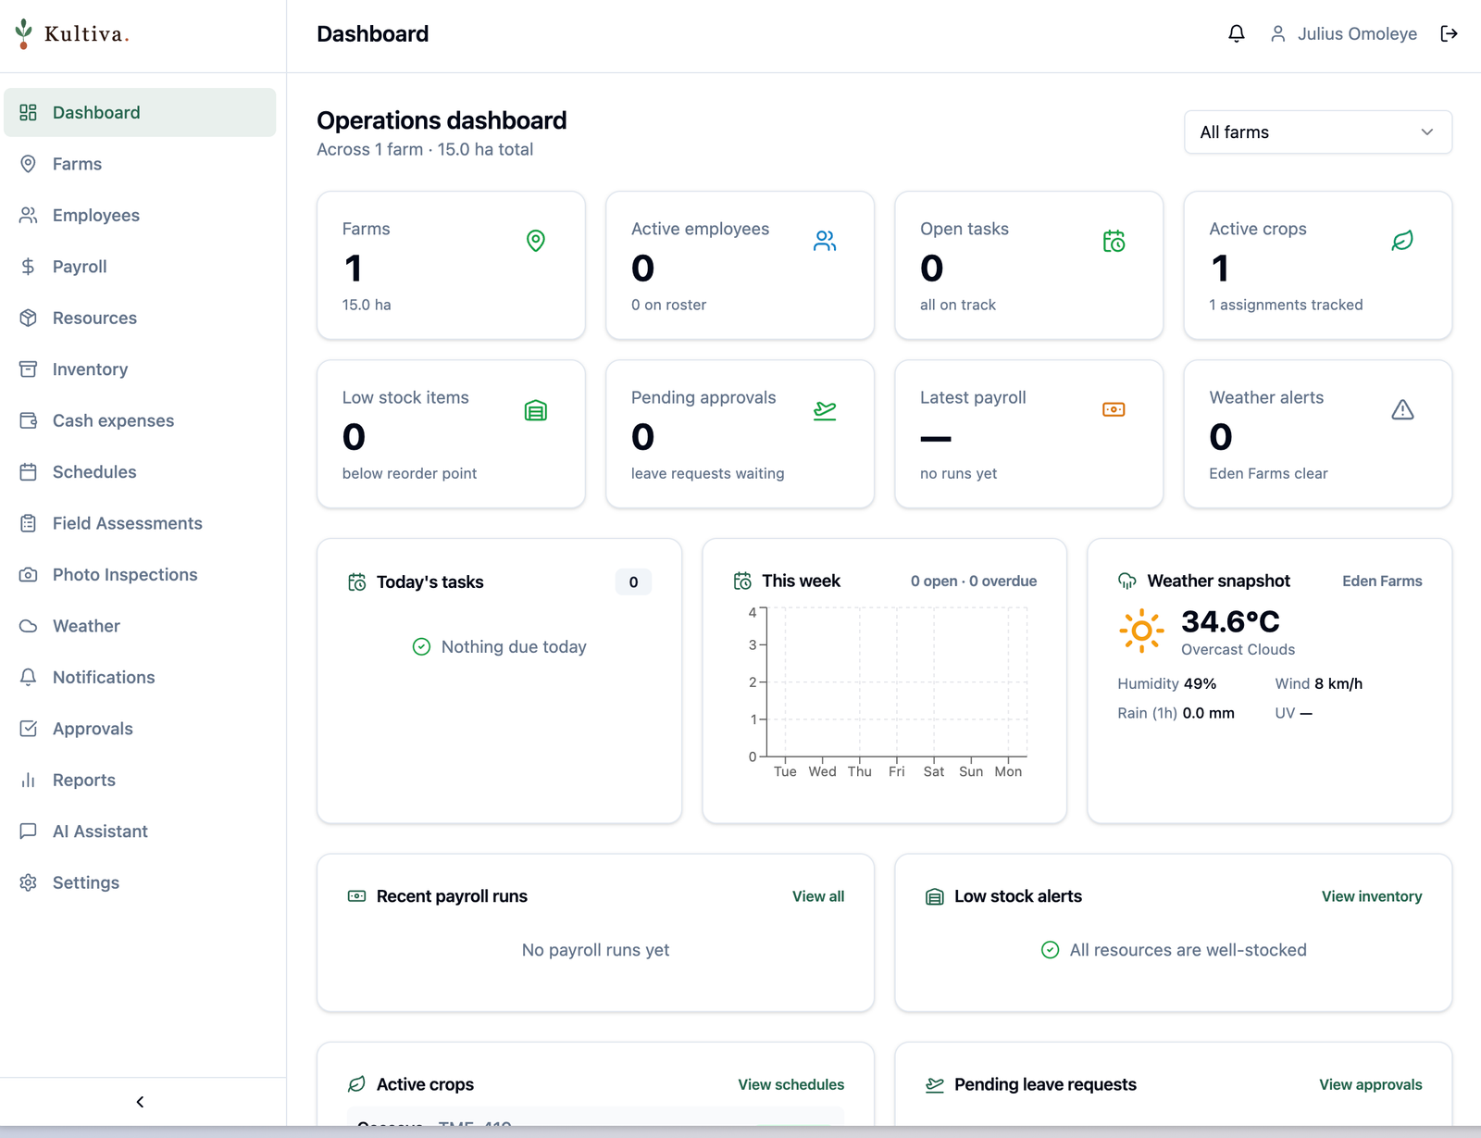Click the Reports bar chart icon
The height and width of the screenshot is (1138, 1481).
click(x=29, y=781)
